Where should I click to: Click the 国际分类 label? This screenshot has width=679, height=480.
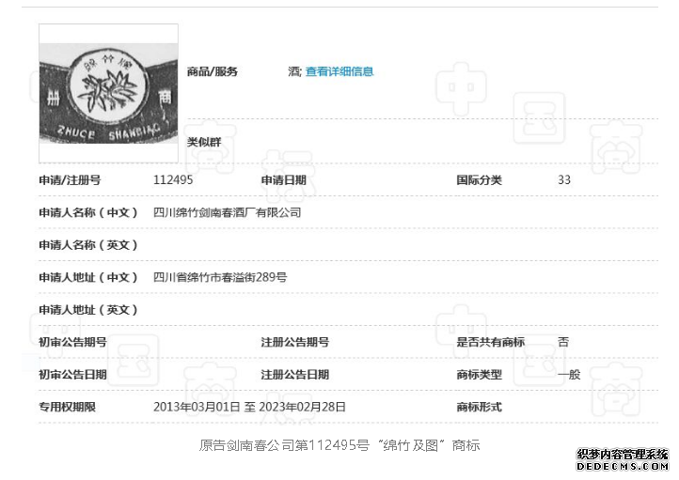(479, 180)
